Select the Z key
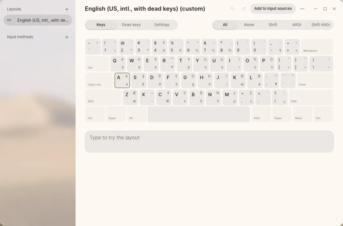 click(131, 97)
